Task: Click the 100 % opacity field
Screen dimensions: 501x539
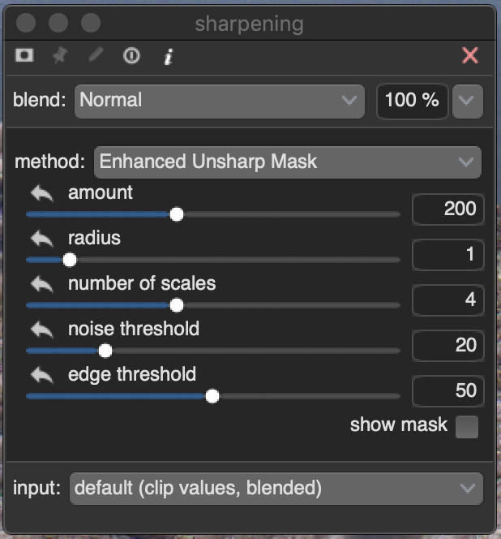Action: (x=412, y=101)
